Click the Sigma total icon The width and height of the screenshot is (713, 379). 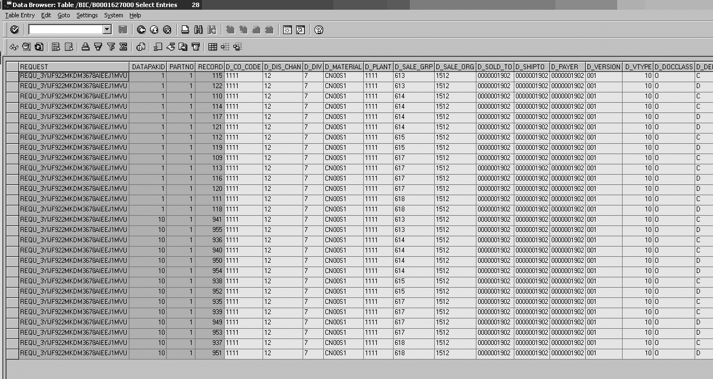click(123, 47)
